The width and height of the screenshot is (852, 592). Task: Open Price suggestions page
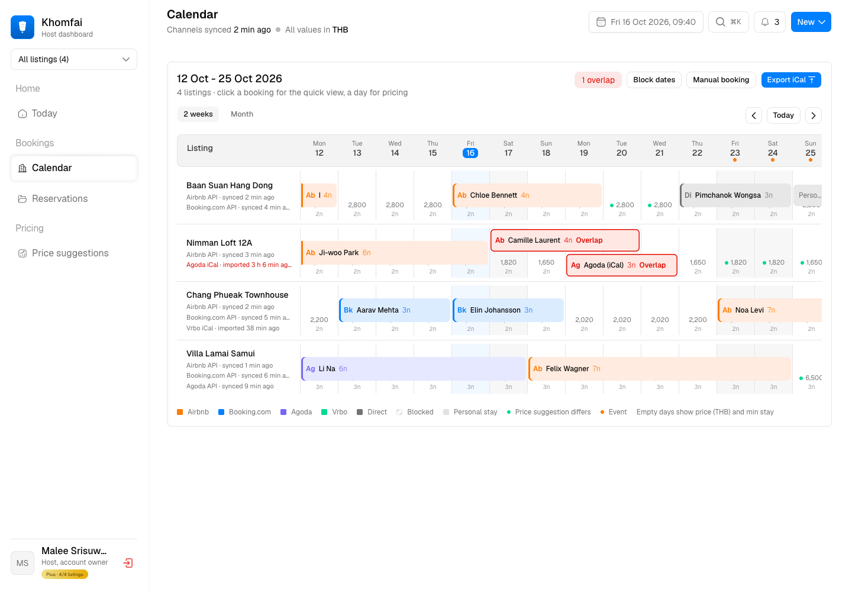pos(74,253)
